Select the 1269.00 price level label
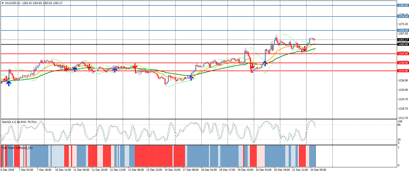 [403, 30]
